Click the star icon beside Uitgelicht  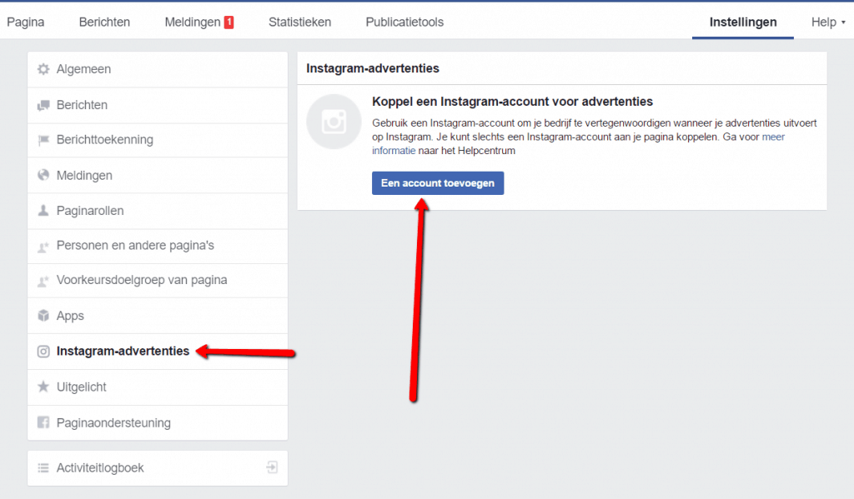(x=43, y=387)
